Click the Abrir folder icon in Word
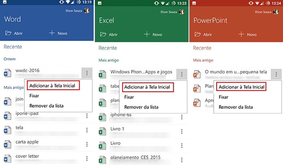 [x=8, y=33]
